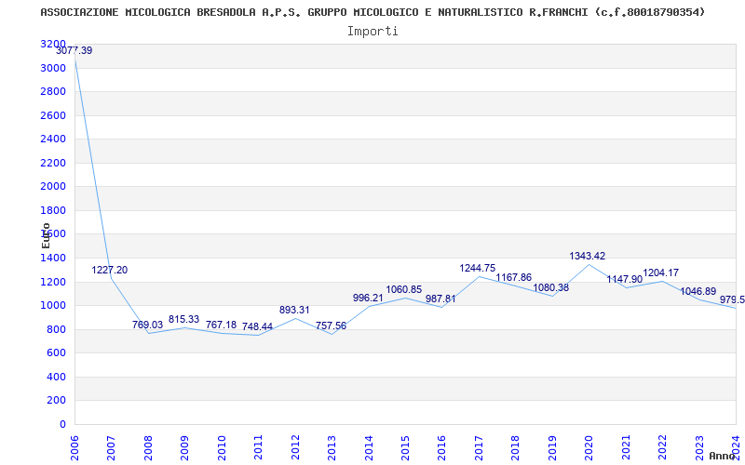This screenshot has height=465, width=745.
Task: Click the 1167.86 data label
Action: tap(514, 277)
